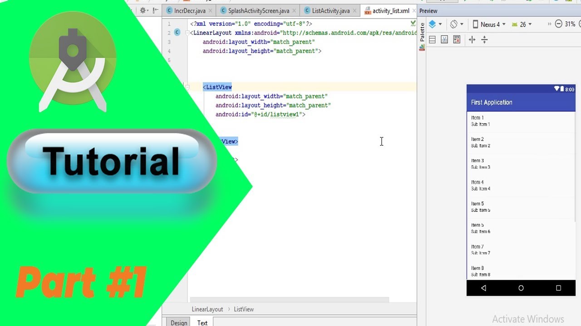Image resolution: width=581 pixels, height=326 pixels.
Task: Open the project panel settings gear
Action: (x=144, y=10)
